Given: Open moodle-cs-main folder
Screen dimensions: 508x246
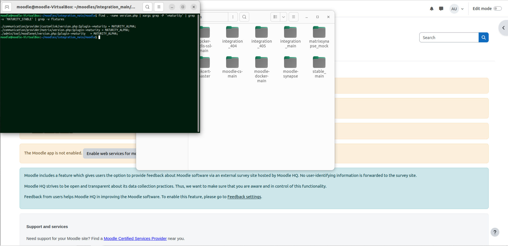Looking at the screenshot, I should click(232, 67).
